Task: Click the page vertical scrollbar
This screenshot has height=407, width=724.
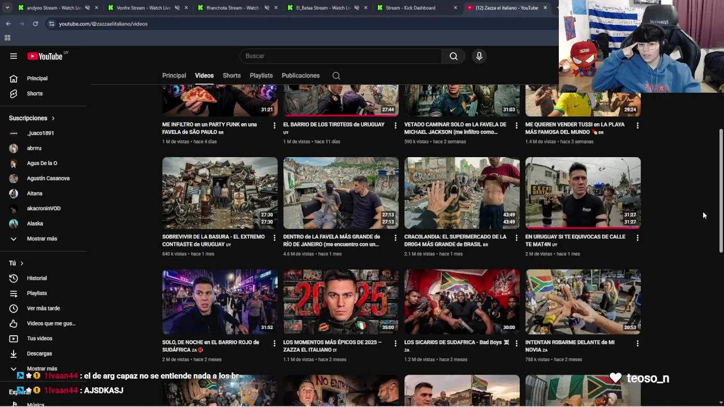Action: 721,190
